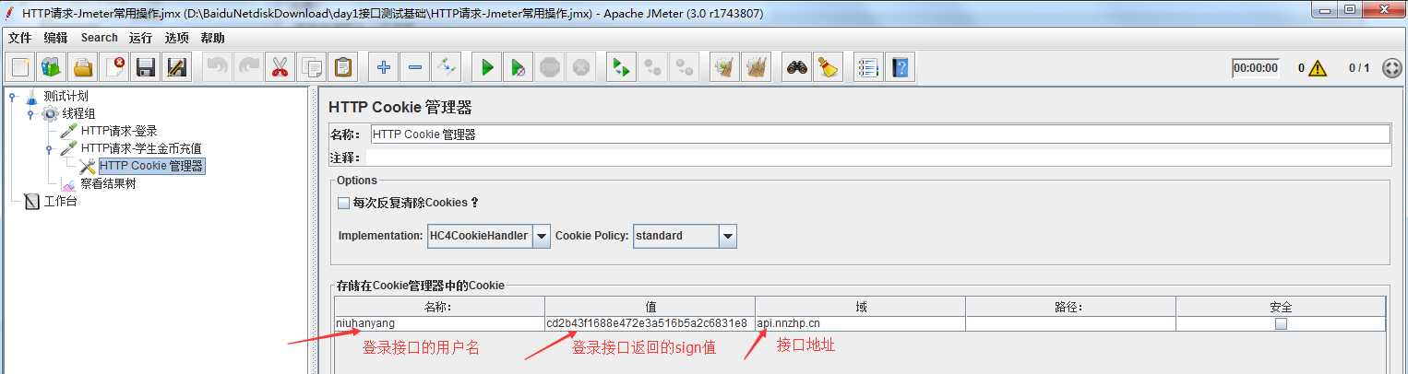Click the yellow warning triangle error indicator
1408x374 pixels.
tap(1318, 67)
